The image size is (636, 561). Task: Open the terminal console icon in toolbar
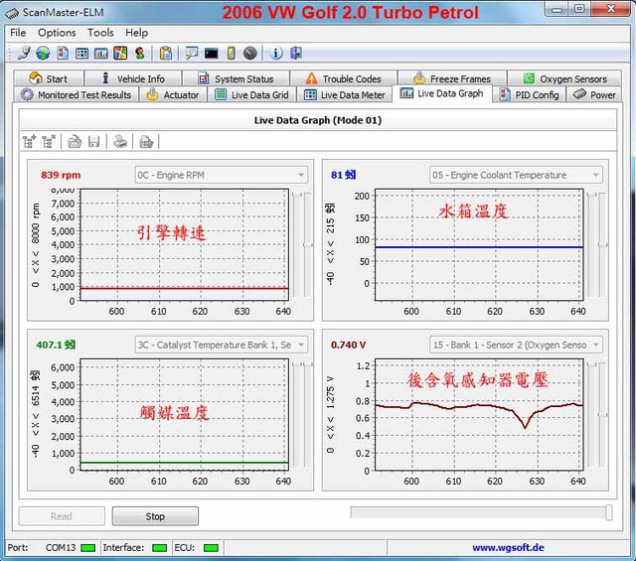click(x=211, y=53)
